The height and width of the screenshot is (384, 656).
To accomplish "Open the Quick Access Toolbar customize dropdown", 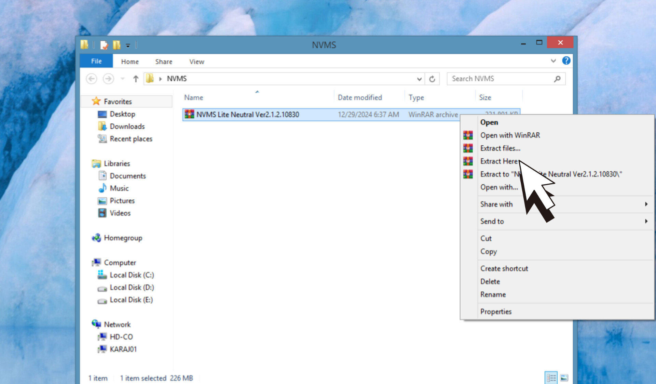I will pyautogui.click(x=128, y=45).
